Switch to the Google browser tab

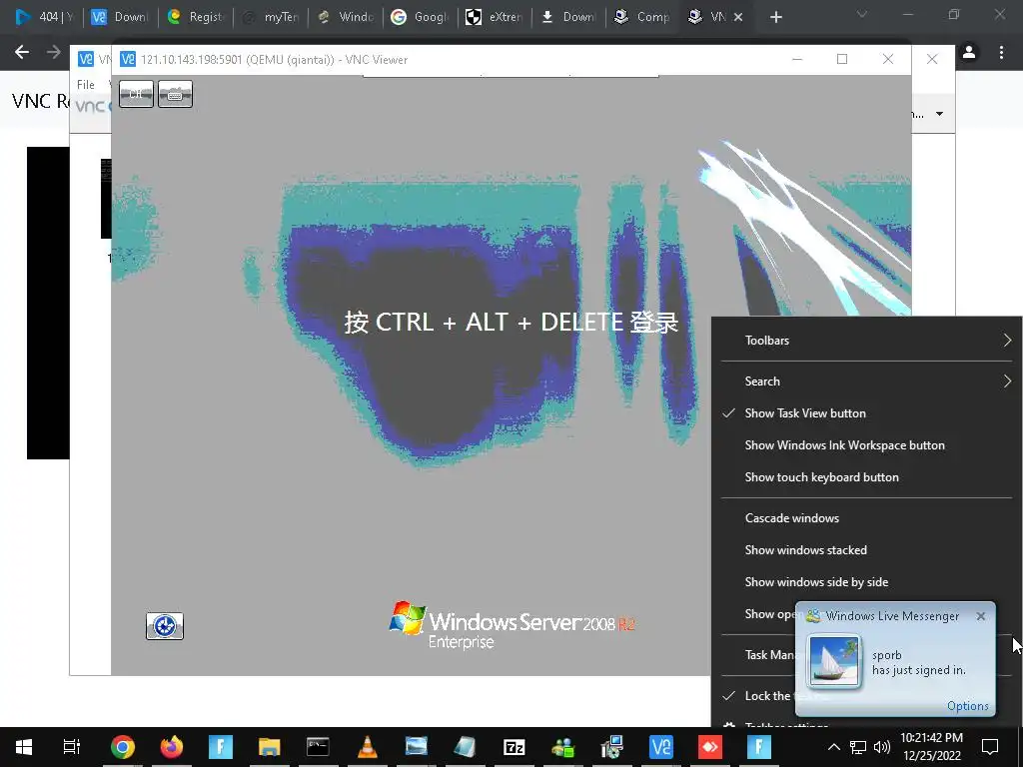click(x=421, y=17)
